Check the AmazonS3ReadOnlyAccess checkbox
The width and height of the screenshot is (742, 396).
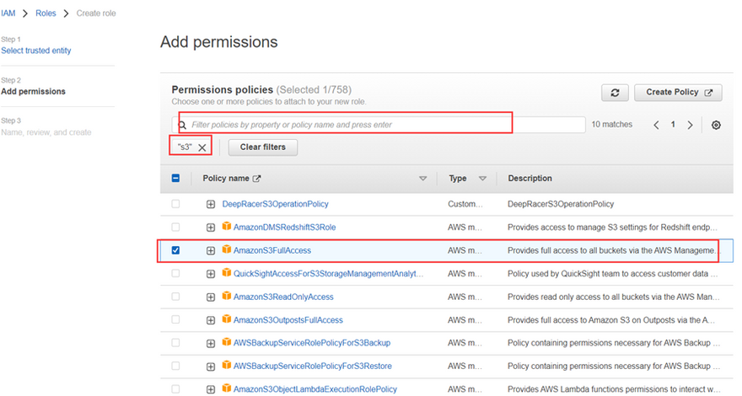(175, 297)
